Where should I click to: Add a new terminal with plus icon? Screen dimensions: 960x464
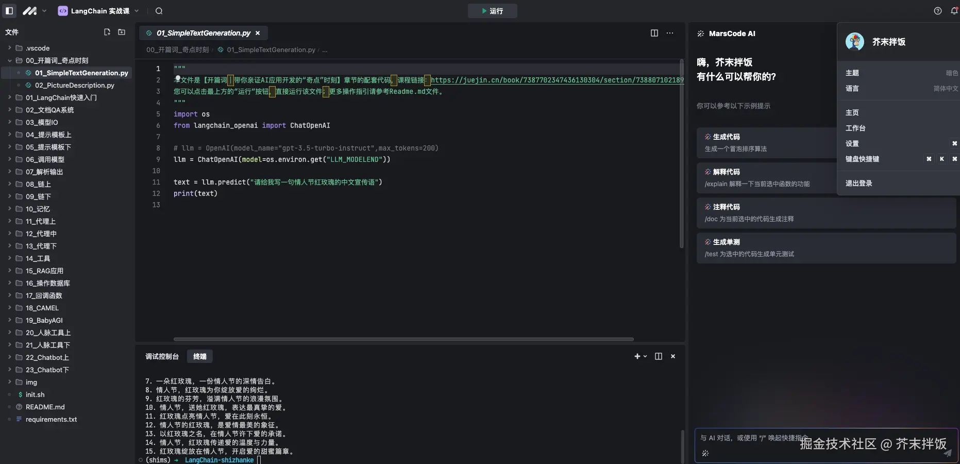pyautogui.click(x=637, y=356)
